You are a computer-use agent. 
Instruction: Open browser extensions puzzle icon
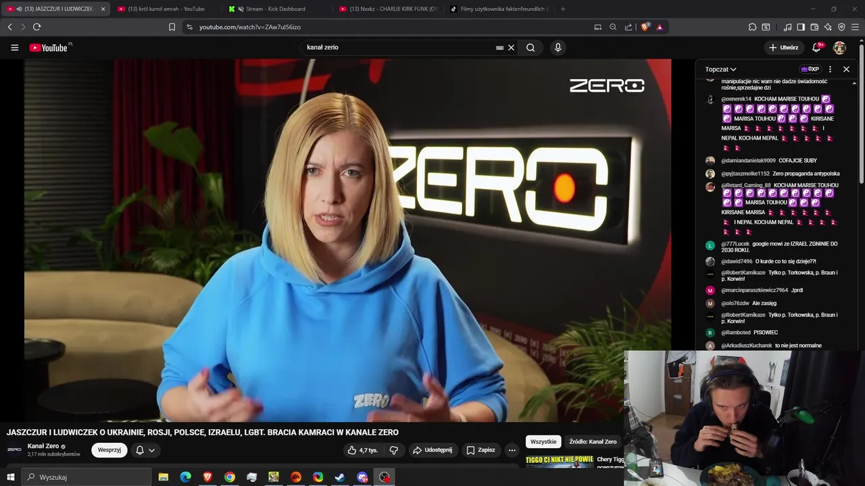[752, 27]
